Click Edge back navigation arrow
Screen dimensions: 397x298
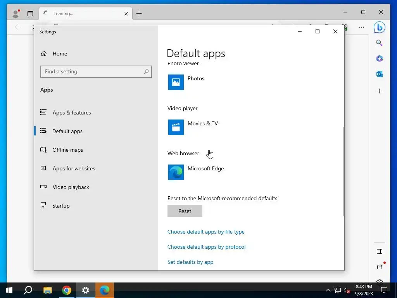pos(18,27)
